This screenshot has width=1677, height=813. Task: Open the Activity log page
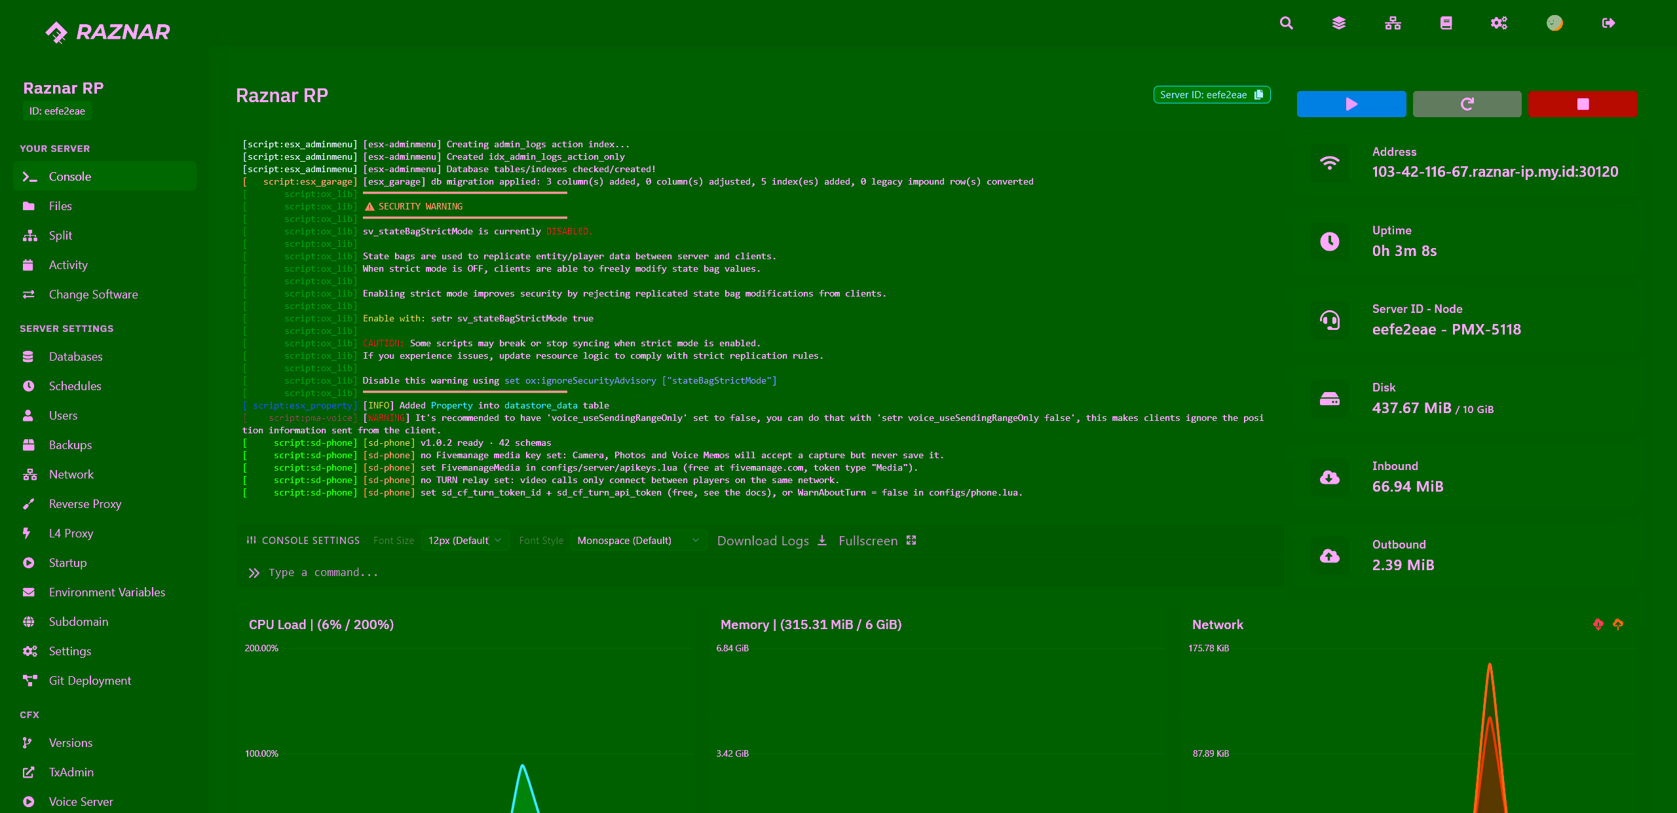pyautogui.click(x=105, y=265)
